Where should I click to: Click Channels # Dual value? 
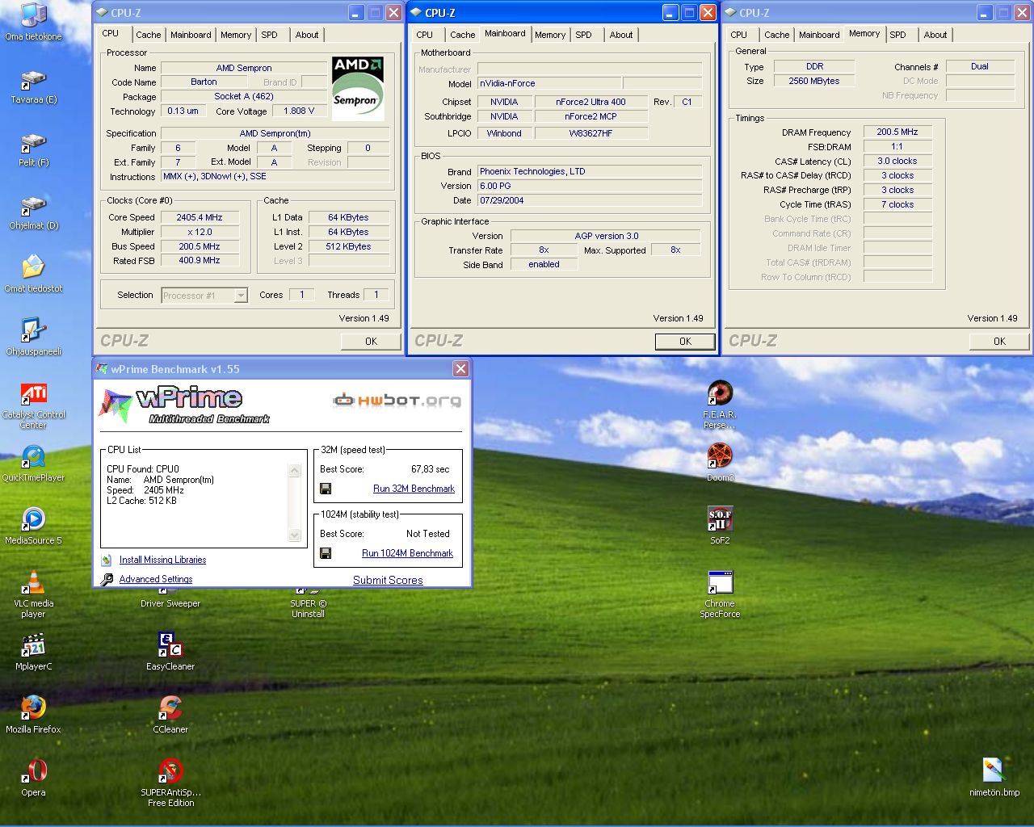click(x=980, y=66)
